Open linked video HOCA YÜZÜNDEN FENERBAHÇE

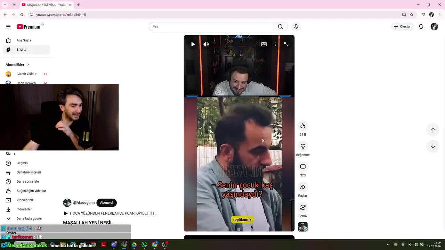[111, 213]
